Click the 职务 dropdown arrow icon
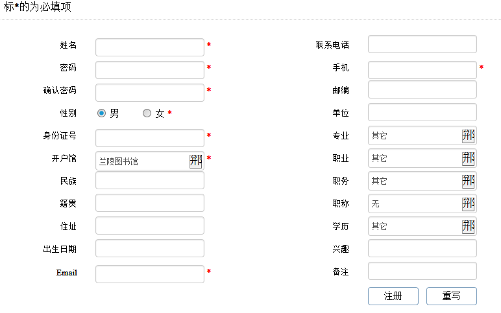The width and height of the screenshot is (501, 313). click(x=469, y=181)
